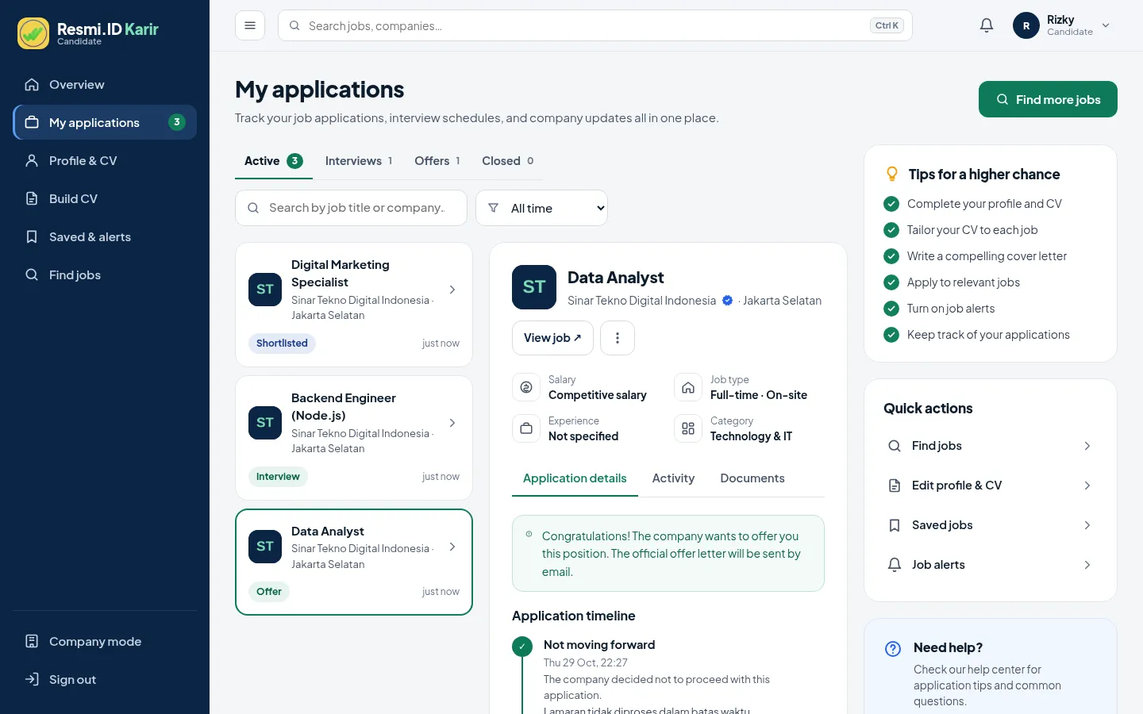Open the three-dot menu beside View job

point(618,338)
